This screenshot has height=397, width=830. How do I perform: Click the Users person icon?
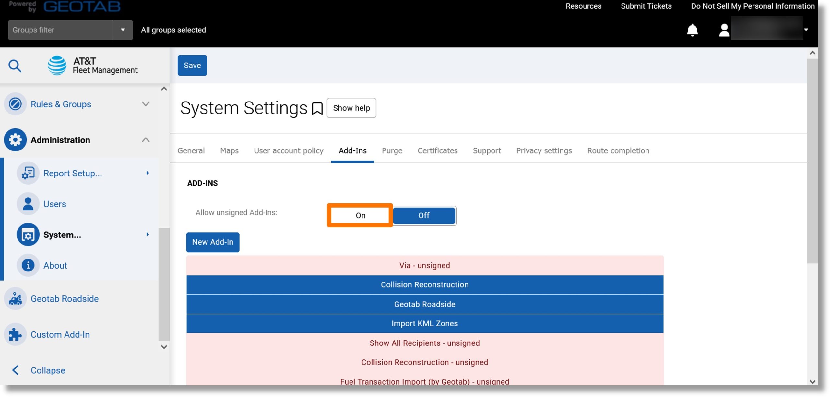pyautogui.click(x=28, y=204)
